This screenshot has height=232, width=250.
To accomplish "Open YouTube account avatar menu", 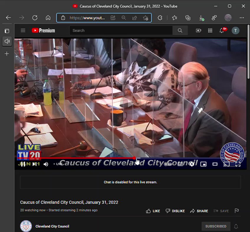I will pyautogui.click(x=236, y=30).
